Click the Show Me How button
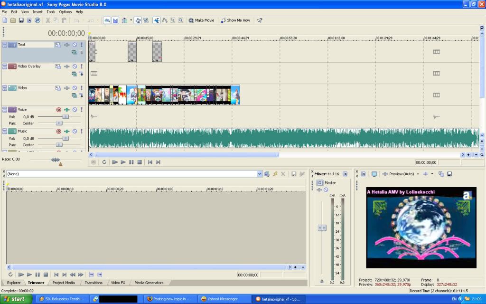This screenshot has width=486, height=304. pos(235,20)
